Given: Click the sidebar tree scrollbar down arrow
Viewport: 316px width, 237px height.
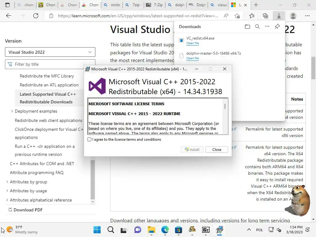Looking at the screenshot, I should [93, 202].
